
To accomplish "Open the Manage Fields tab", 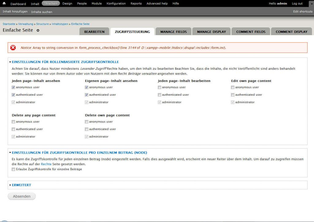I will (x=174, y=31).
